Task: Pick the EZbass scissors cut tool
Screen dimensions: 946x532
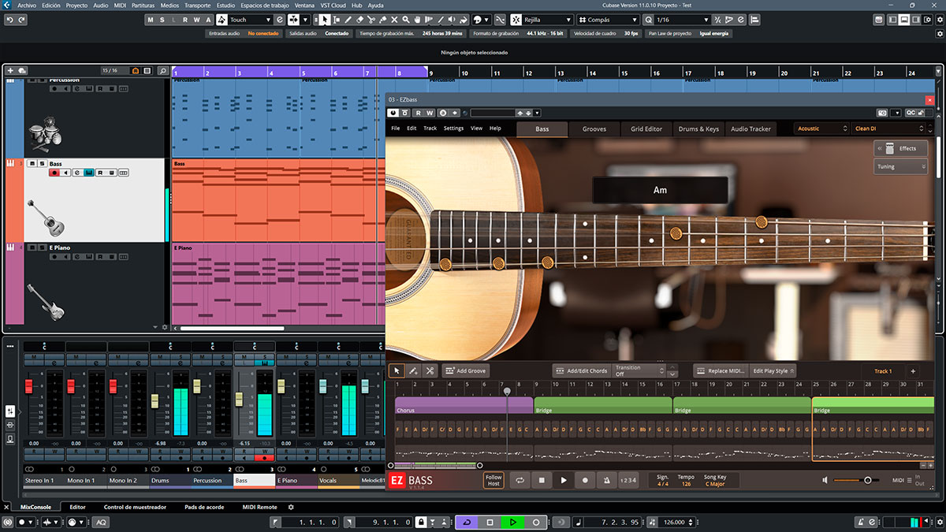Action: [430, 370]
